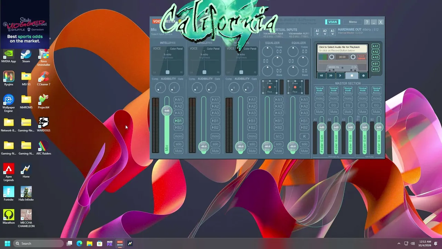Mute the A1 master bus
This screenshot has width=442, height=249.
(x=319, y=112)
